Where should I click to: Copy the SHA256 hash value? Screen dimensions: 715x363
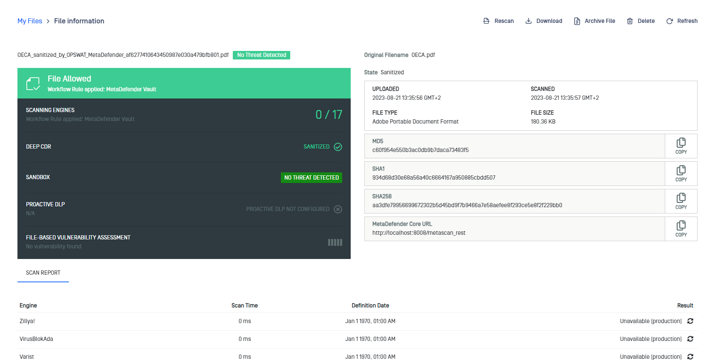pos(681,201)
